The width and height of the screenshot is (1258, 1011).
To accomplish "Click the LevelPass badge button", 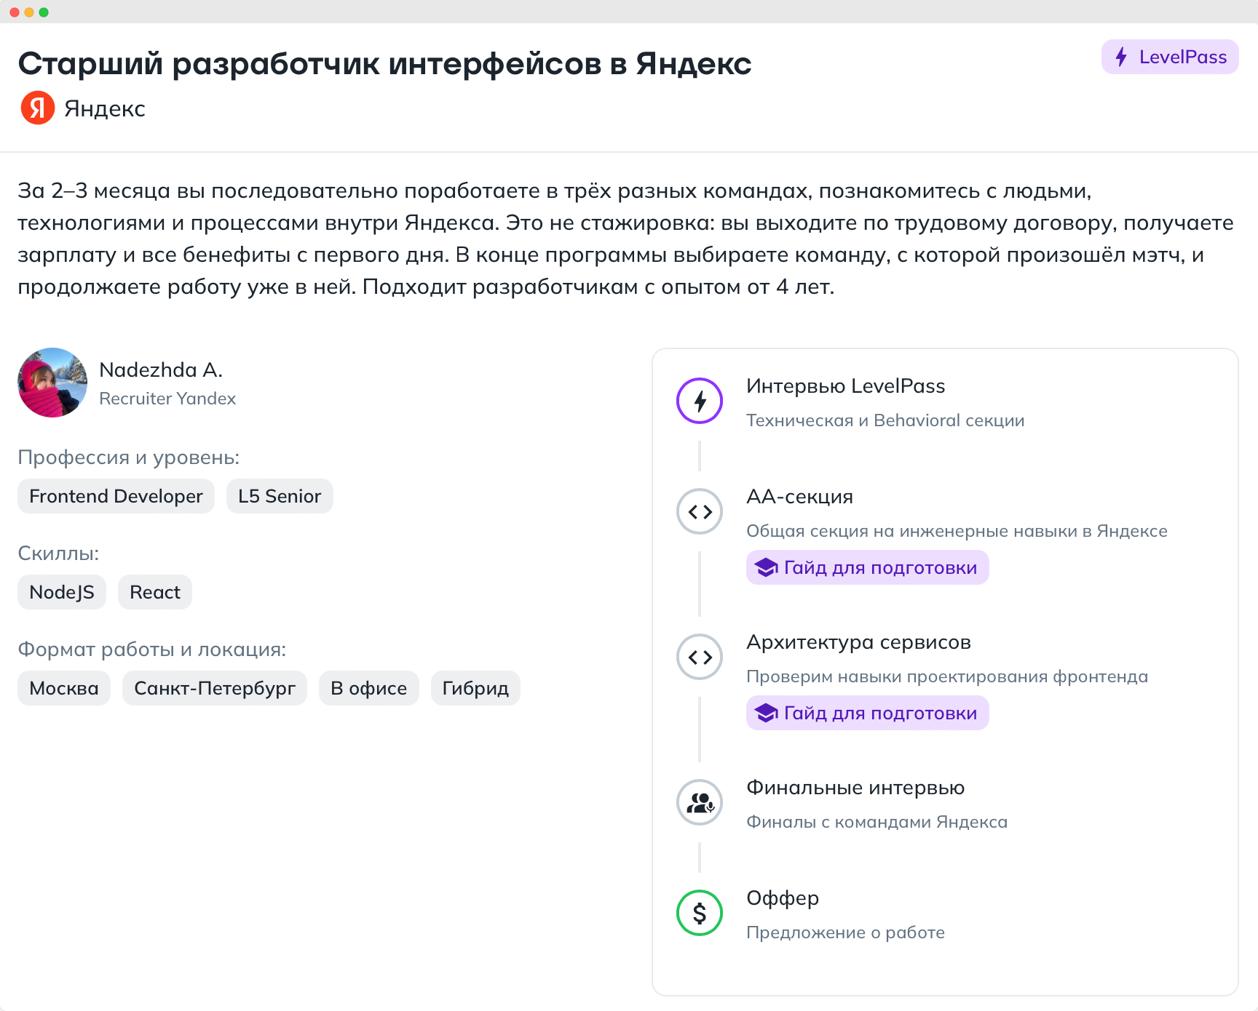I will [1170, 57].
